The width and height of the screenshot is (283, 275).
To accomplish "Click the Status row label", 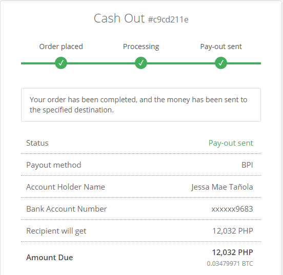I will pos(37,143).
